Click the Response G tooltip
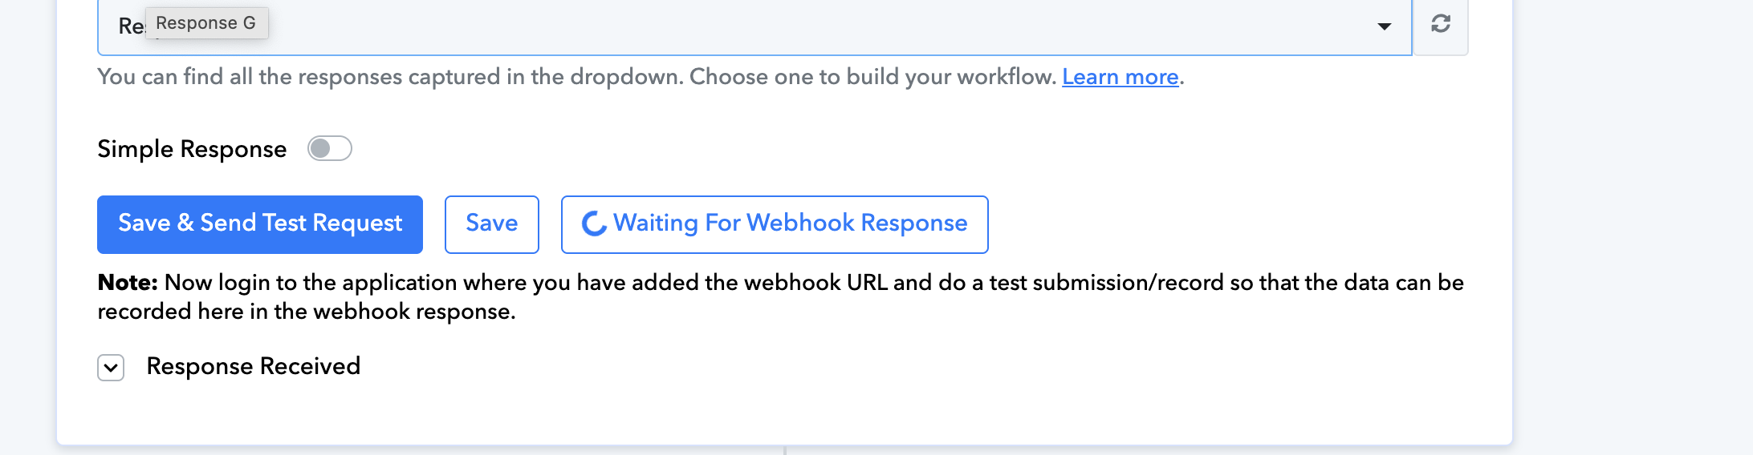 [206, 23]
